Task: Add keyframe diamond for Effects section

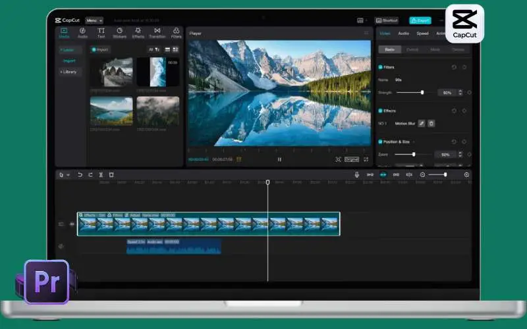Action: pyautogui.click(x=464, y=111)
